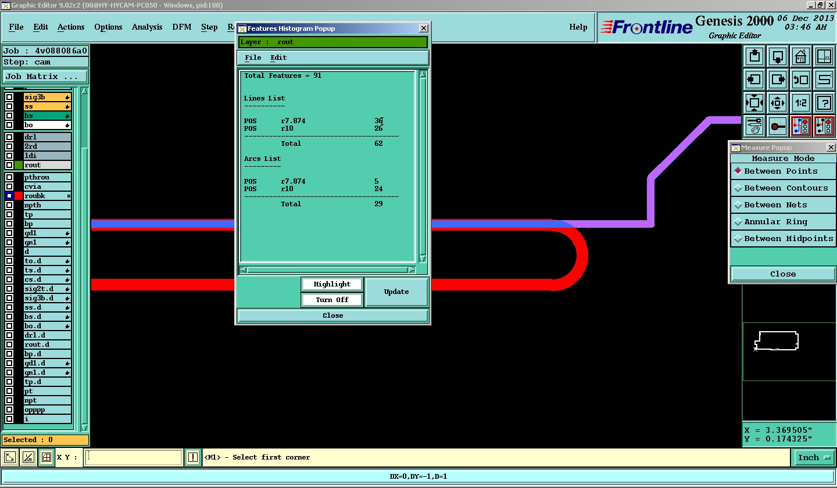Open the Analysis menu
The width and height of the screenshot is (837, 488).
coord(147,27)
